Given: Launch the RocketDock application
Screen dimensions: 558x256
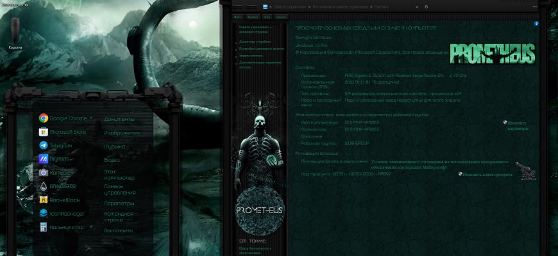Looking at the screenshot, I should tap(60, 200).
